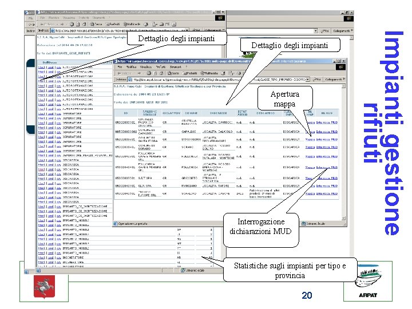Screen dimensions: 412x309
Task: Click Collegamenti in the back-right IE window
Action: pyautogui.click(x=342, y=31)
